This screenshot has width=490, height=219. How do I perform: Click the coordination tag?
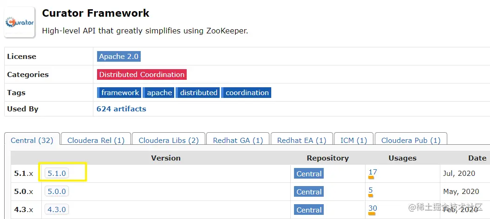tap(247, 93)
